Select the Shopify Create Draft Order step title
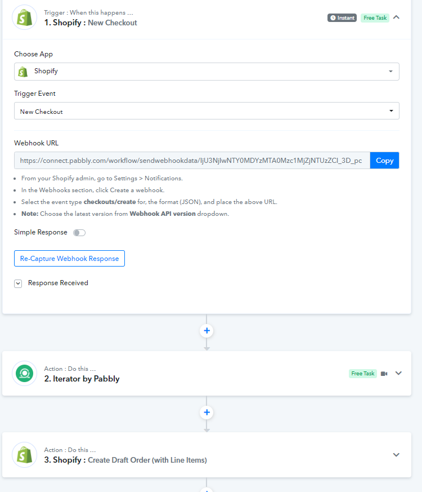The width and height of the screenshot is (422, 492). [125, 460]
